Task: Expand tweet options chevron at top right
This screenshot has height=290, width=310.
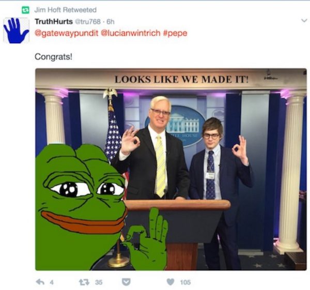Action: [x=304, y=20]
